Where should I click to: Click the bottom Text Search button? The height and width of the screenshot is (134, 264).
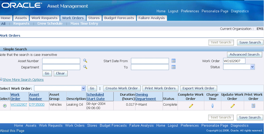pyautogui.click(x=221, y=117)
